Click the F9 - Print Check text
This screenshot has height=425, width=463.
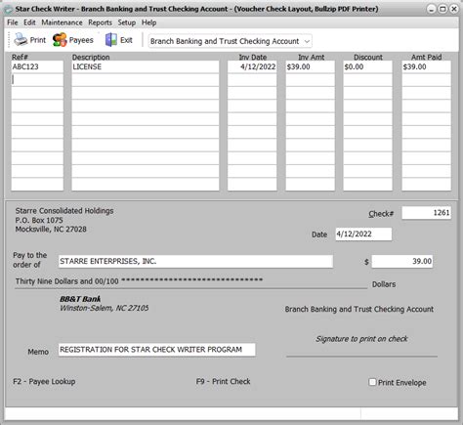[223, 381]
